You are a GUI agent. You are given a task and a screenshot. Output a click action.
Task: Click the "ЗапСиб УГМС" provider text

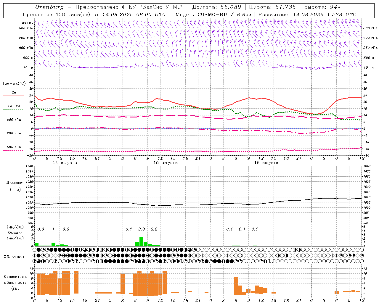coord(162,7)
